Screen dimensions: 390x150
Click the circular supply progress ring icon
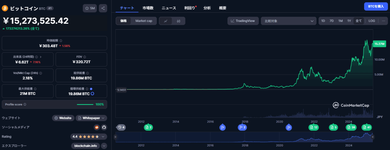(92, 94)
